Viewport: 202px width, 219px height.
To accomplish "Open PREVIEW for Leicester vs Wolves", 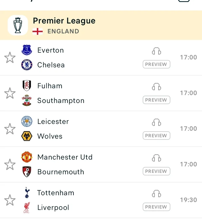I will [157, 136].
